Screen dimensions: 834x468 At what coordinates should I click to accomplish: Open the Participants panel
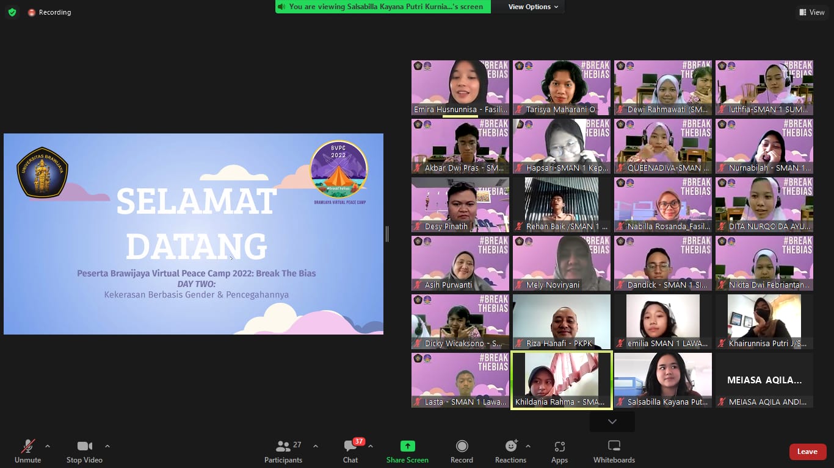point(283,452)
